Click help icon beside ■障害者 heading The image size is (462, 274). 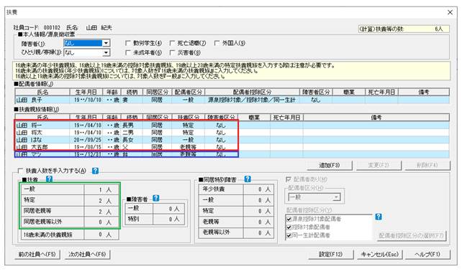pyautogui.click(x=156, y=198)
